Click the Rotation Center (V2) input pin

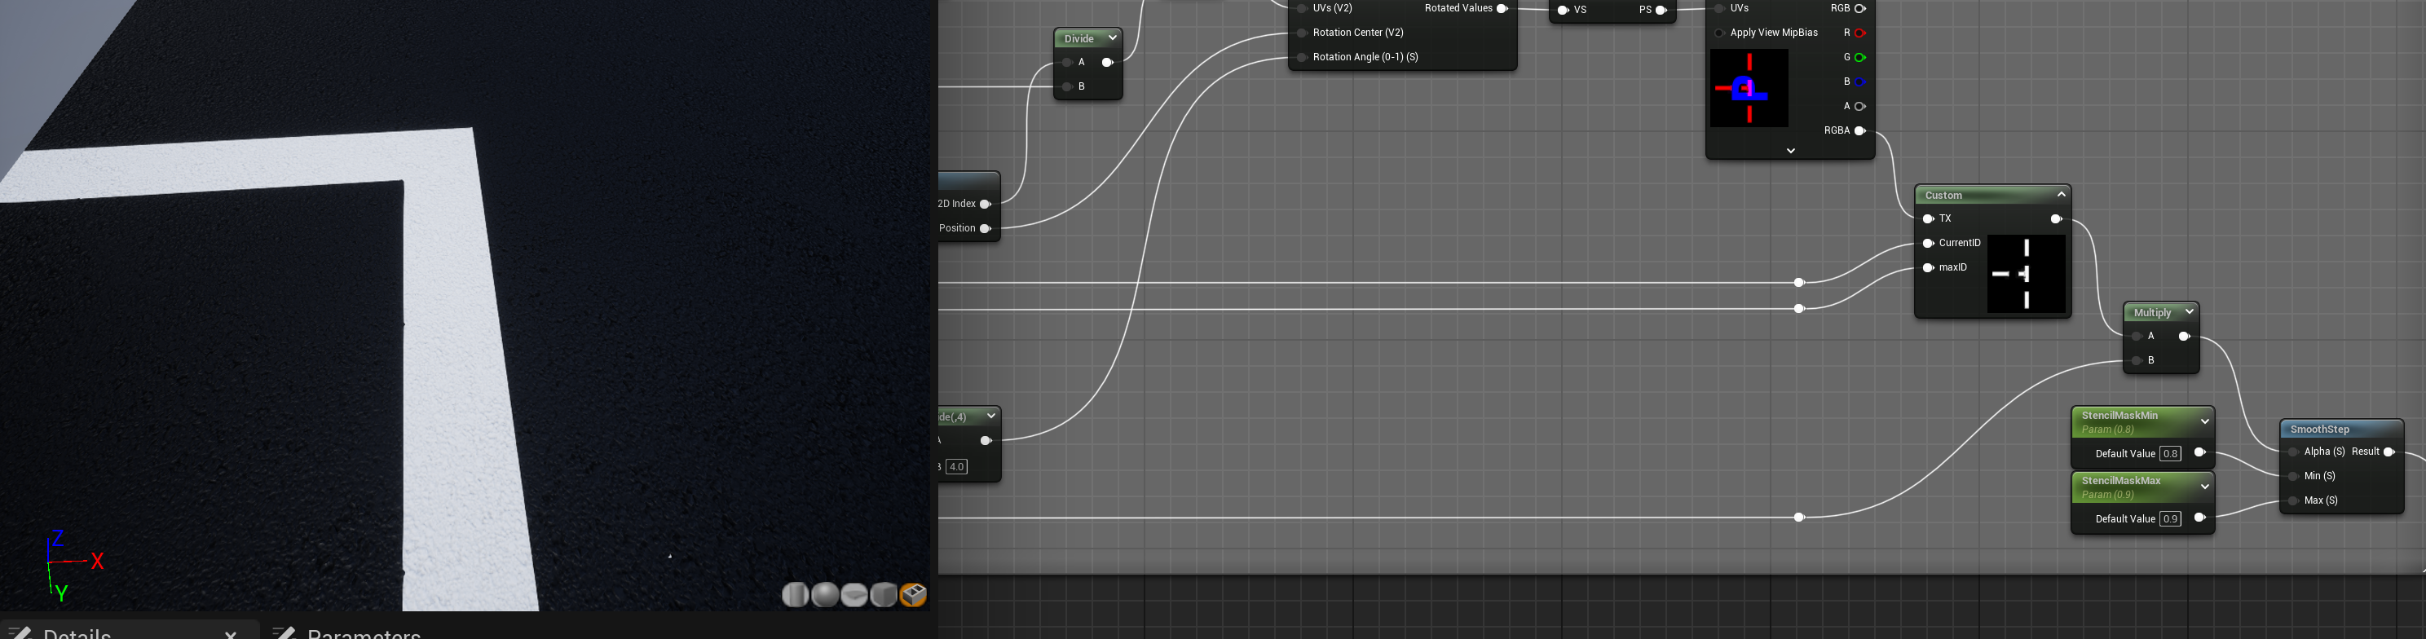pyautogui.click(x=1303, y=33)
